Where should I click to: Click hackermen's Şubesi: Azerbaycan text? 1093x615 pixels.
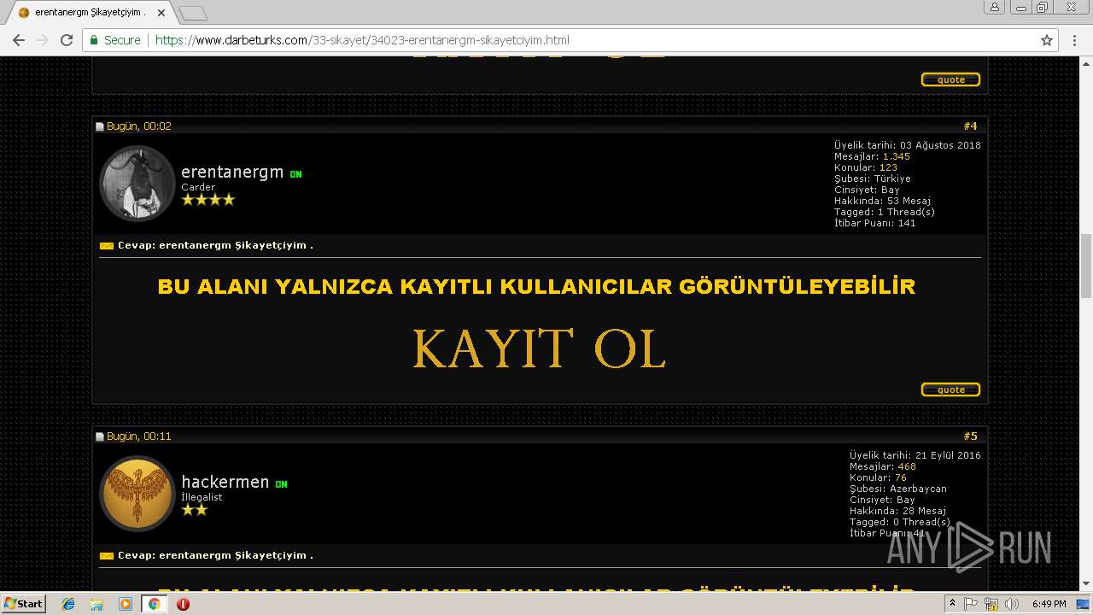click(898, 489)
